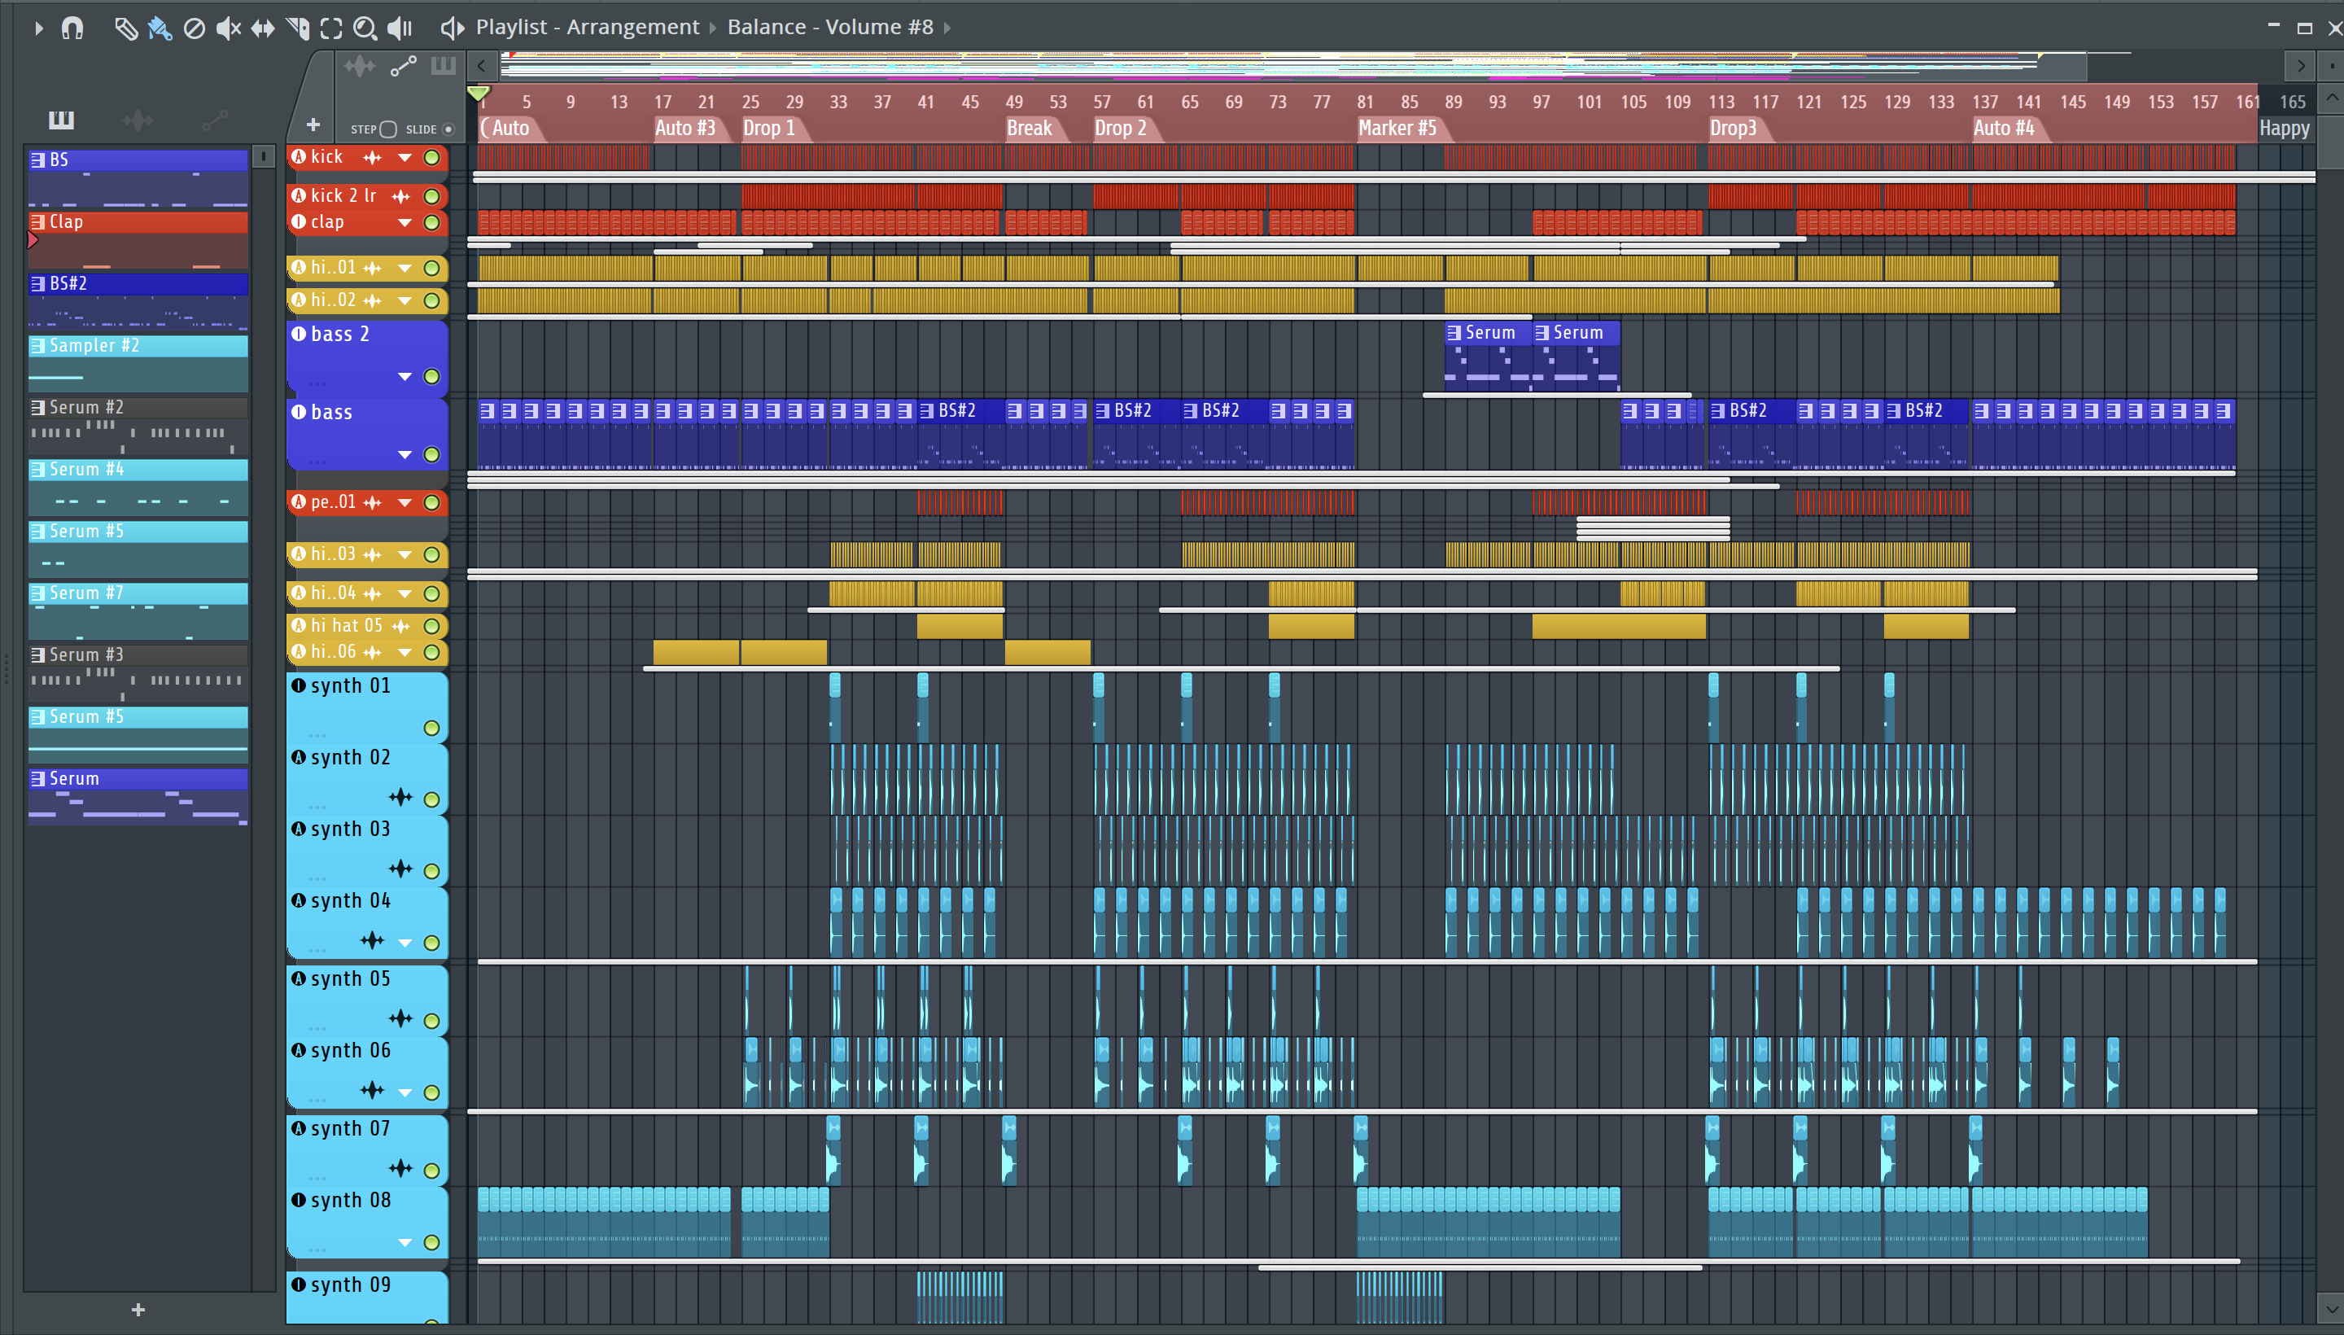Click piano pattern filter above track headers
Image resolution: width=2344 pixels, height=1335 pixels.
[444, 65]
